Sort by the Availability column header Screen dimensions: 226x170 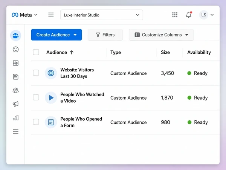[199, 52]
